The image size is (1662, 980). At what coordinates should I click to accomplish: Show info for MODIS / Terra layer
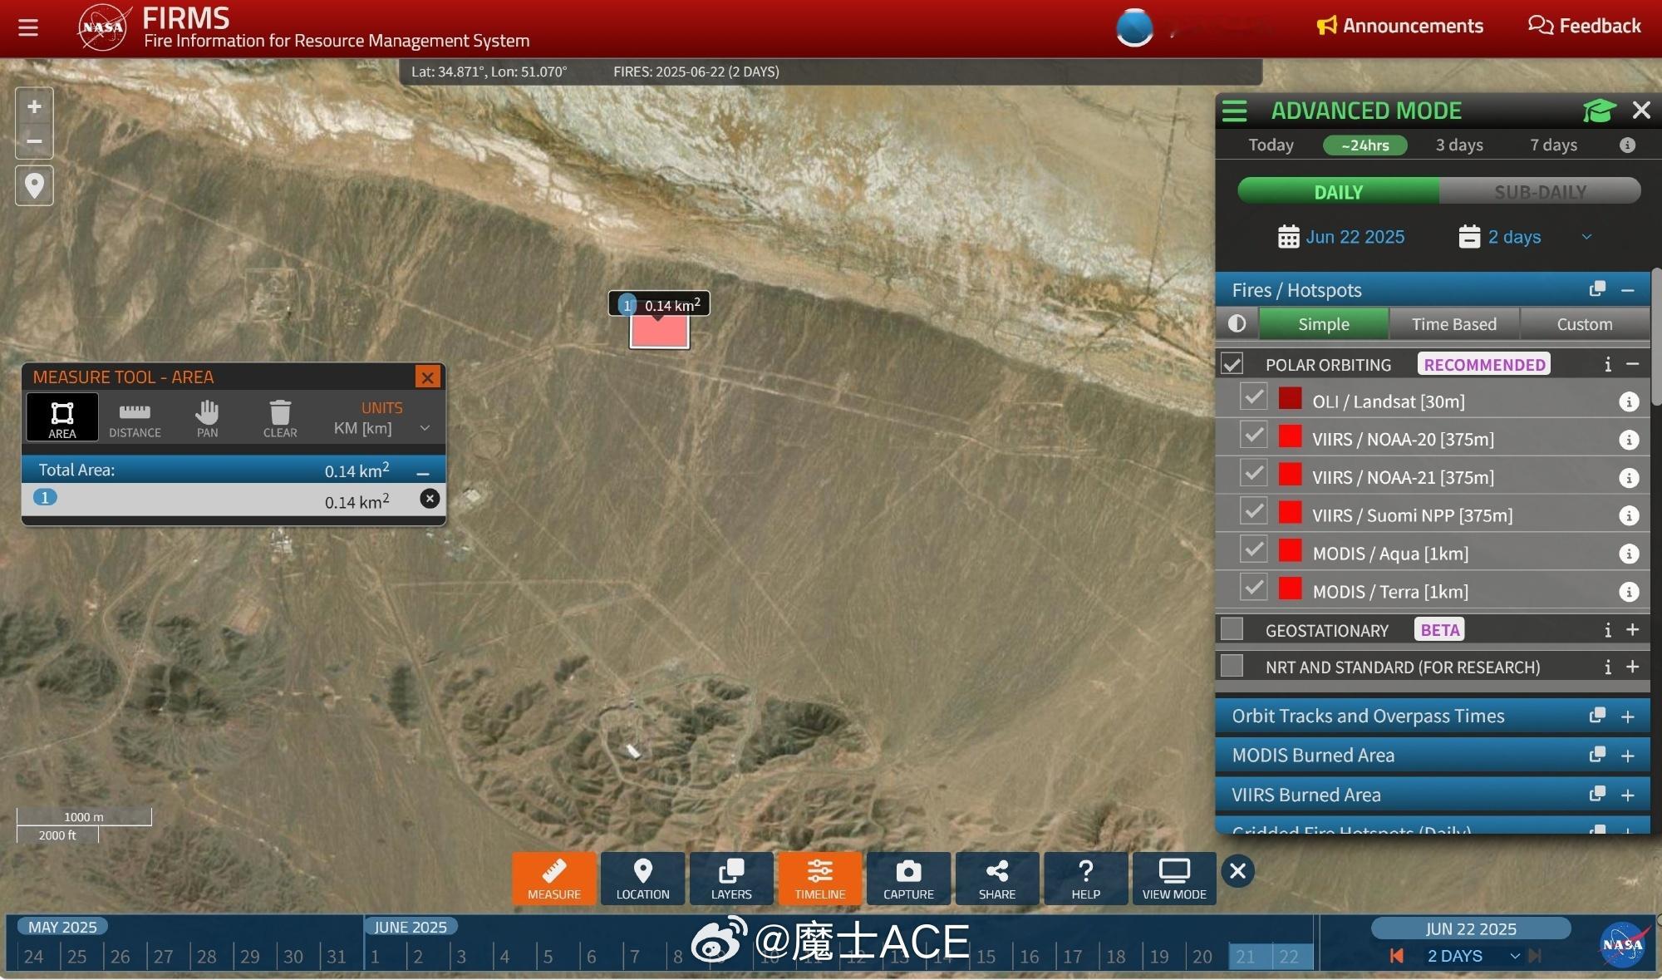(1629, 592)
